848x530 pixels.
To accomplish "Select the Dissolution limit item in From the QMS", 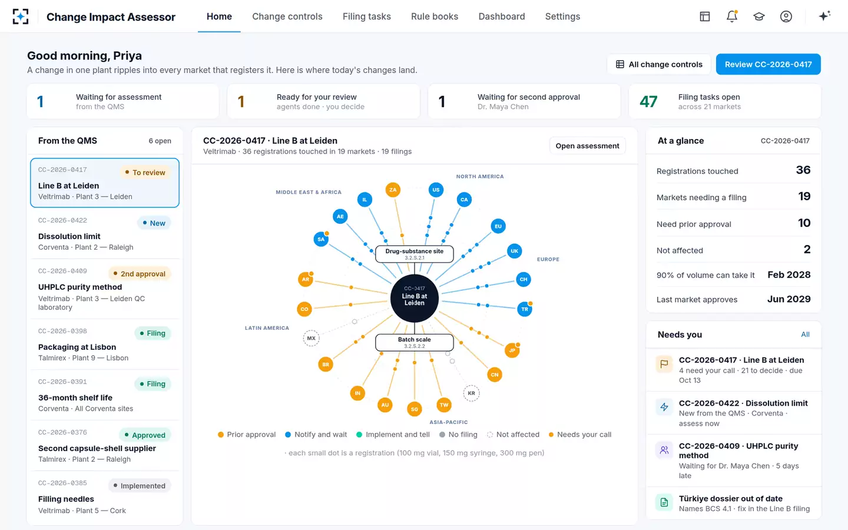I will coord(105,234).
